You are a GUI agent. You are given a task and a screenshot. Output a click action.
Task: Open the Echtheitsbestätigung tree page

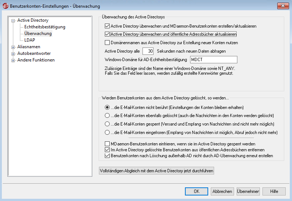pyautogui.click(x=45, y=27)
